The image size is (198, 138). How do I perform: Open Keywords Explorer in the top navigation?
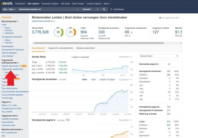click(x=50, y=4)
